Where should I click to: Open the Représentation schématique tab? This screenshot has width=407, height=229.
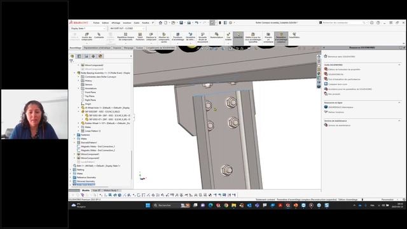click(x=97, y=48)
